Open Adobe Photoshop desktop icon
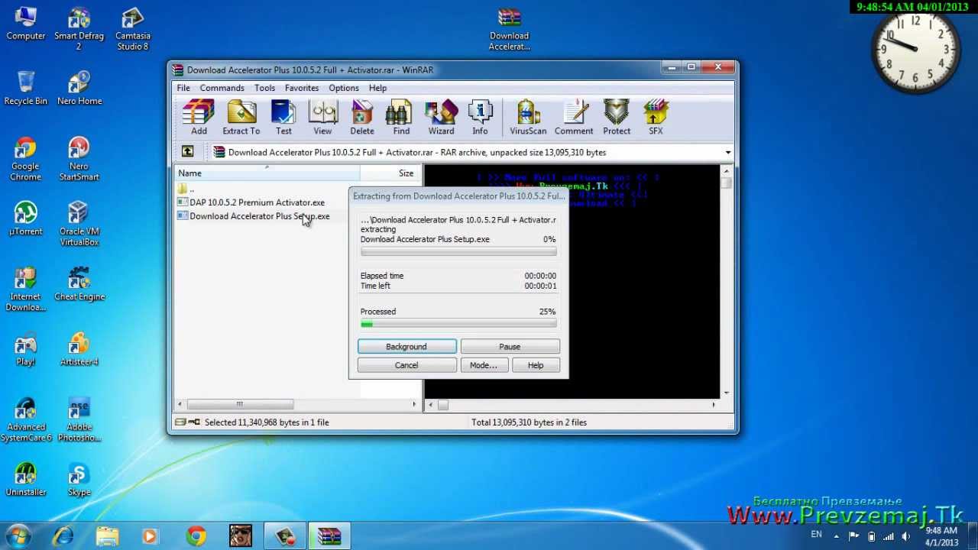Viewport: 978px width, 550px height. click(79, 420)
